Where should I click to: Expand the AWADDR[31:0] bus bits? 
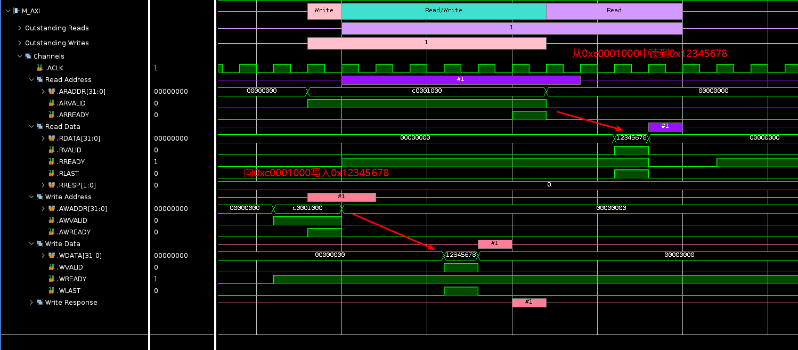coord(43,208)
